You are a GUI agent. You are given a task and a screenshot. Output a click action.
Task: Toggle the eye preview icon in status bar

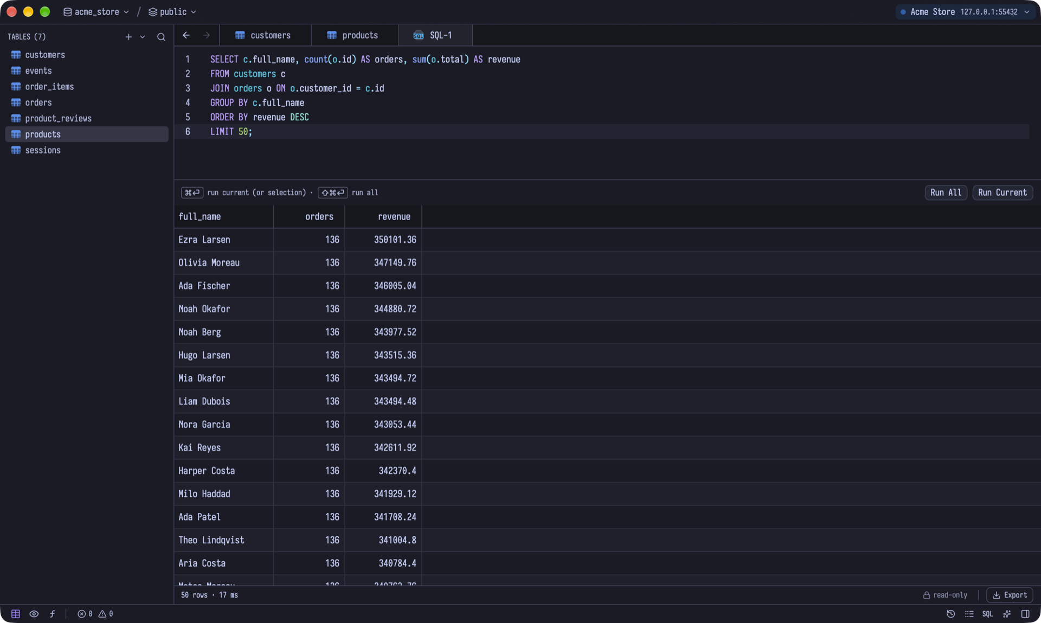[x=34, y=614]
